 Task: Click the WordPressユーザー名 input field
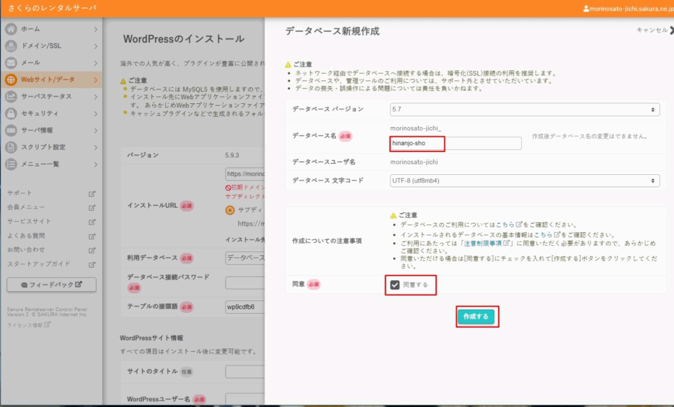point(245,399)
